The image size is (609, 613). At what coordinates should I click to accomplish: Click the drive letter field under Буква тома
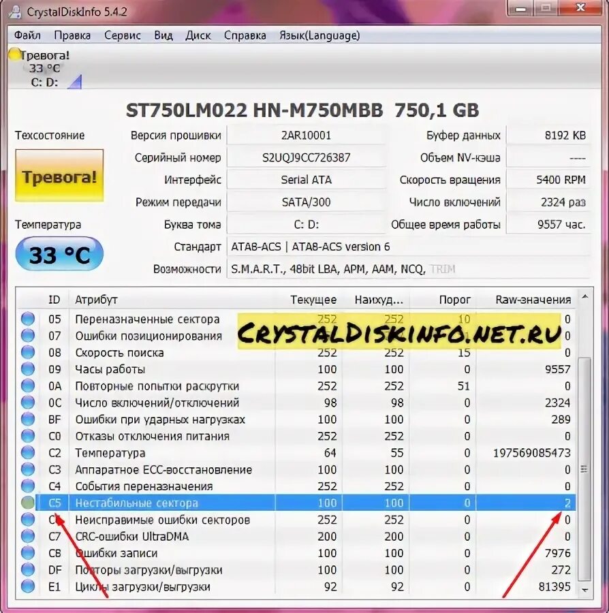(x=306, y=224)
